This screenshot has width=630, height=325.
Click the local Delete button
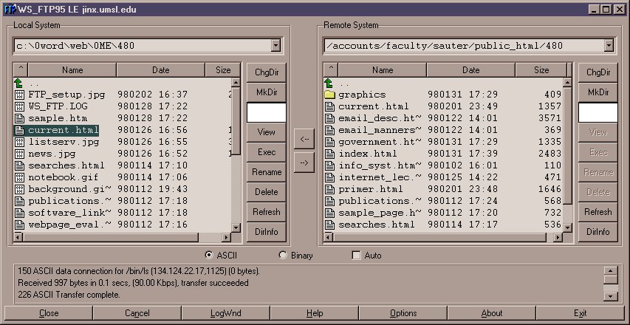pyautogui.click(x=266, y=192)
